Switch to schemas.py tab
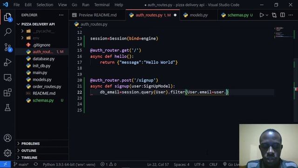 (237, 15)
